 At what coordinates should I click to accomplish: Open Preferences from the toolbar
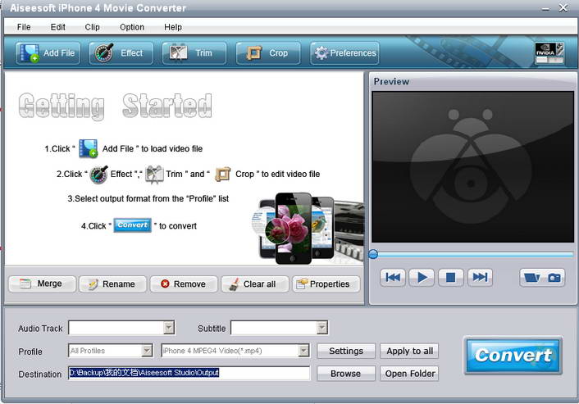345,53
